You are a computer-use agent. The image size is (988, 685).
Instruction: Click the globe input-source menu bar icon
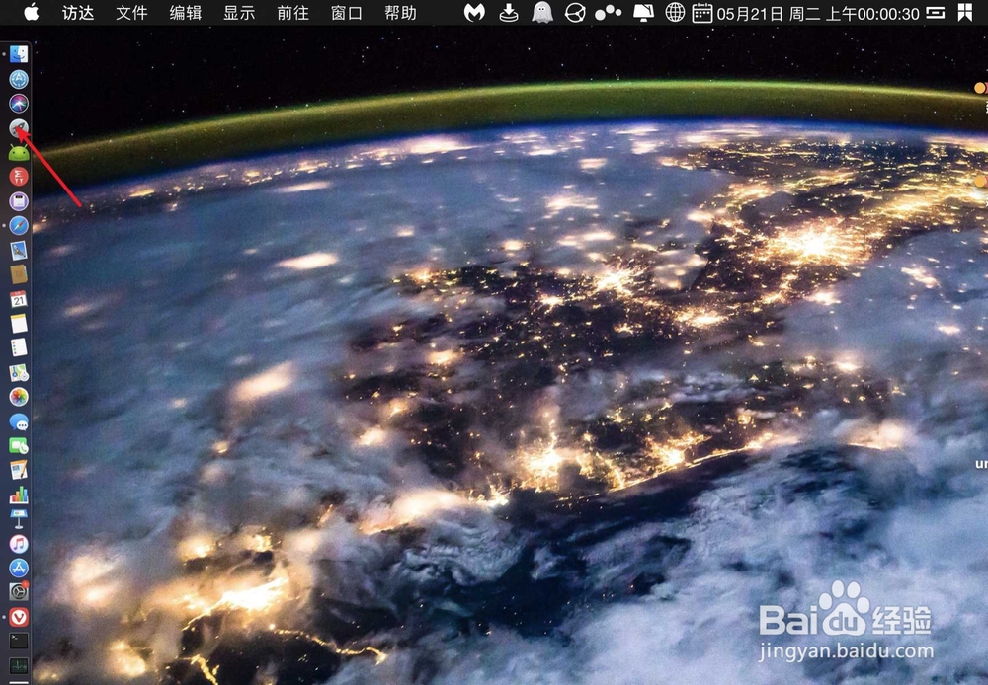point(675,13)
